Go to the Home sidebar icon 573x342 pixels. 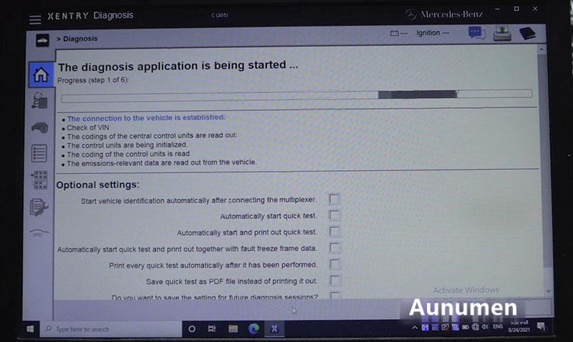click(x=41, y=74)
